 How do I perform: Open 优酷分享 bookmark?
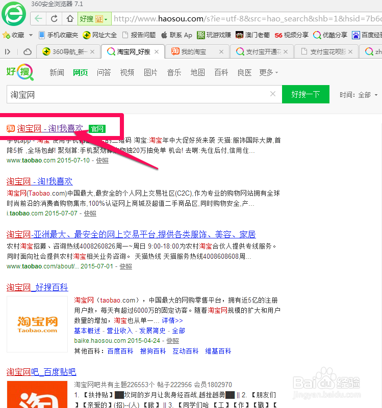(x=330, y=35)
